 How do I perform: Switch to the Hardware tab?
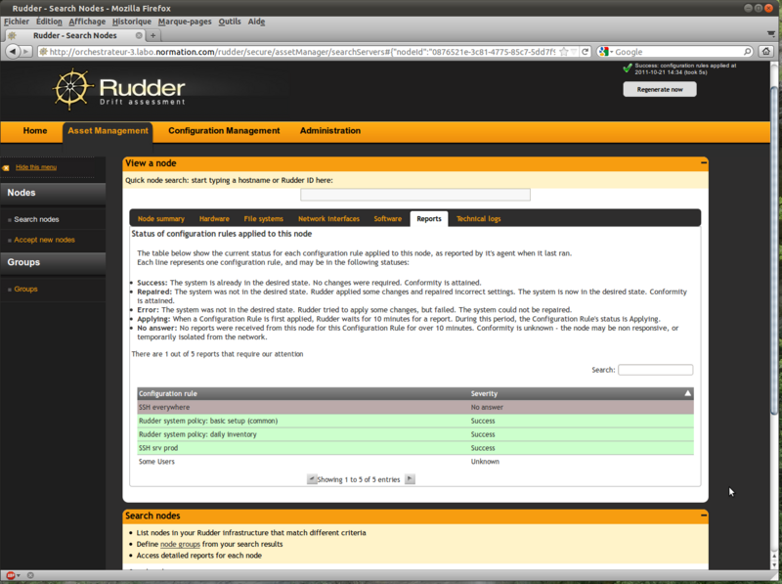pos(214,218)
